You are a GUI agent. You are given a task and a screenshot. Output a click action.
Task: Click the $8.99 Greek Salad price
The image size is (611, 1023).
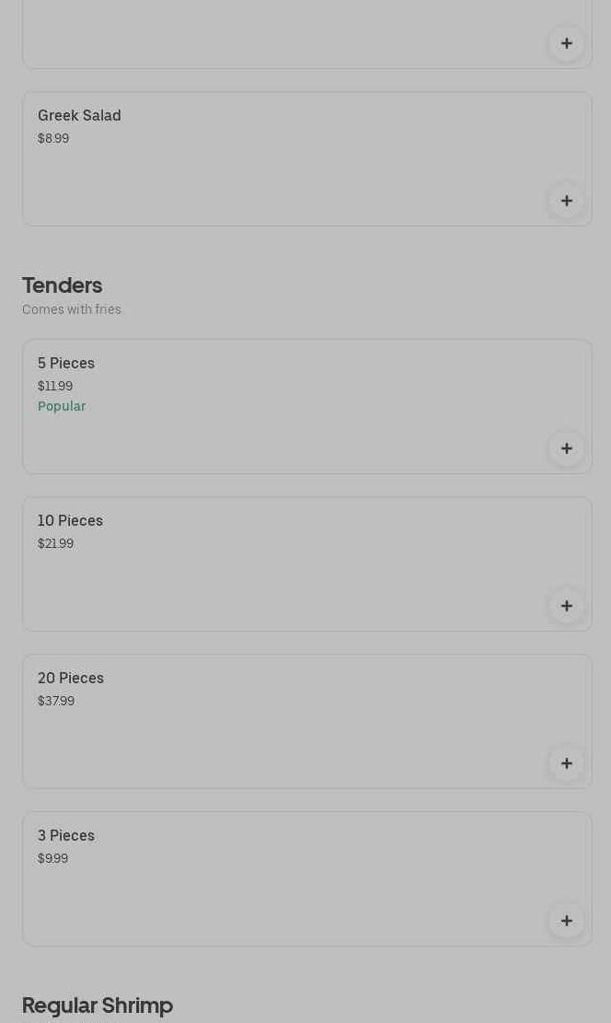53,138
